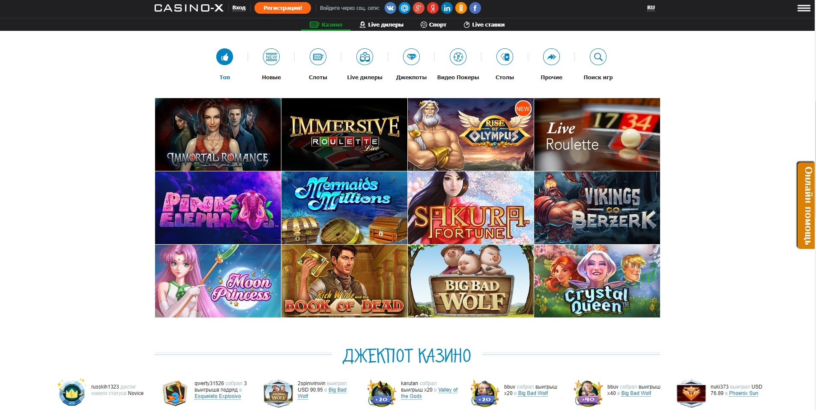Select the Столы category icon
The image size is (816, 410).
tap(505, 56)
